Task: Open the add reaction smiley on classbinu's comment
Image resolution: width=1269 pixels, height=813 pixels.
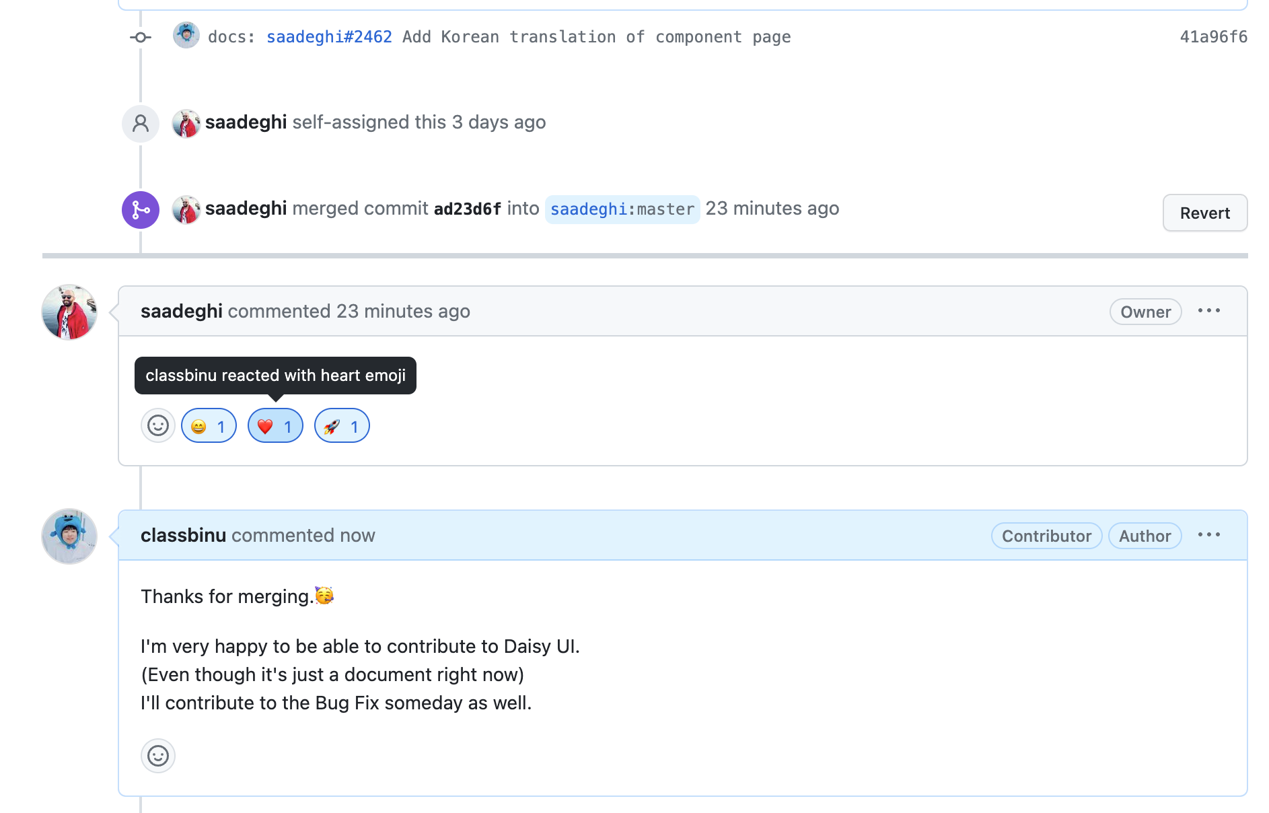Action: (x=157, y=755)
